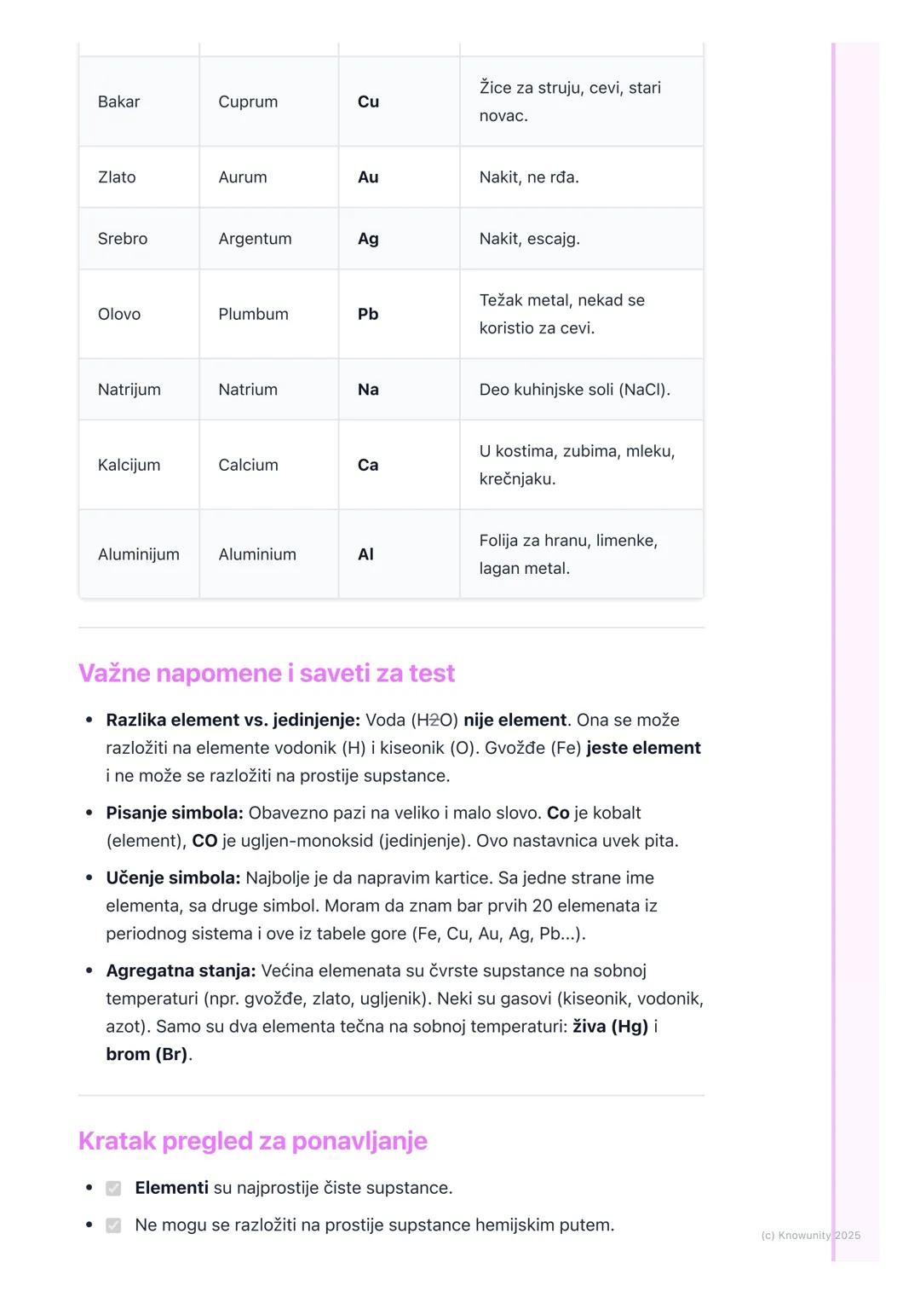Toggle the checkbox beside "Ne mogu se razložiti"
The image size is (920, 1303).
pos(113,1225)
